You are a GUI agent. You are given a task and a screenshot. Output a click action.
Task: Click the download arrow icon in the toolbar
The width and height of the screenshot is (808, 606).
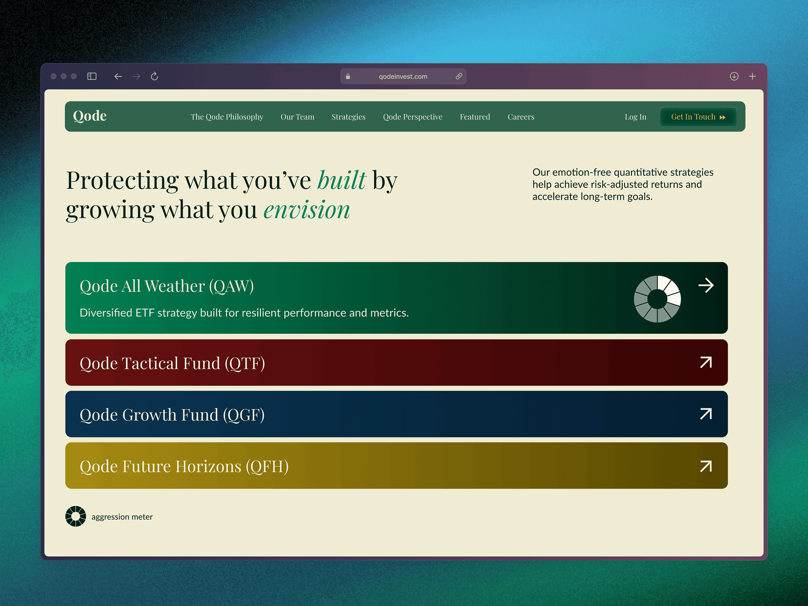click(x=734, y=76)
